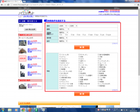Reload the page with the refresh icon
Image resolution: width=140 pixels, height=112 pixels.
tap(8, 5)
